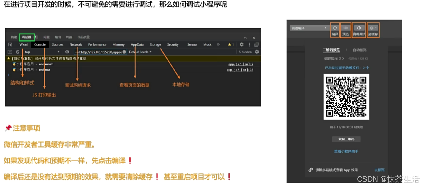Open the 查看小程序助手 link
Image resolution: width=421 pixels, height=187 pixels.
click(x=346, y=151)
